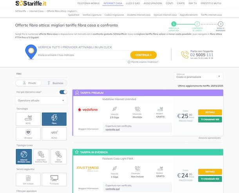The height and width of the screenshot is (193, 239).
Task: Open the Speed test link
Action: point(74,15)
